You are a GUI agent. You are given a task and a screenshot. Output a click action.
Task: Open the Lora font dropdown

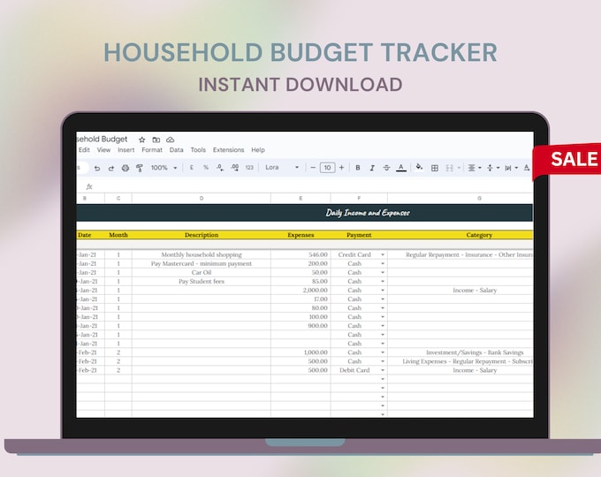click(282, 168)
